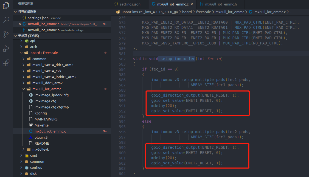Open the Explorer view icon
This screenshot has width=309, height=177.
[x=6, y=6]
